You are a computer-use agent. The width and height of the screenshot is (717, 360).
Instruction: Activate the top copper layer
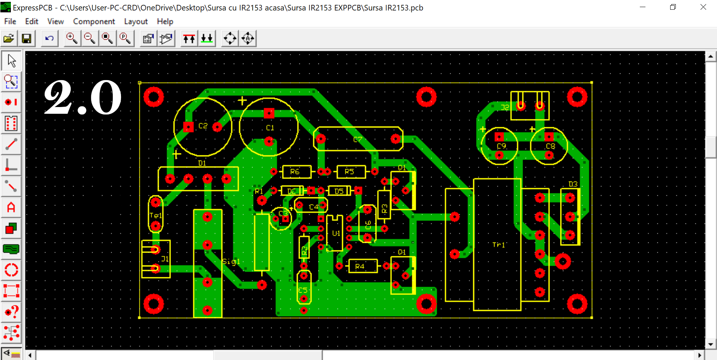[189, 38]
